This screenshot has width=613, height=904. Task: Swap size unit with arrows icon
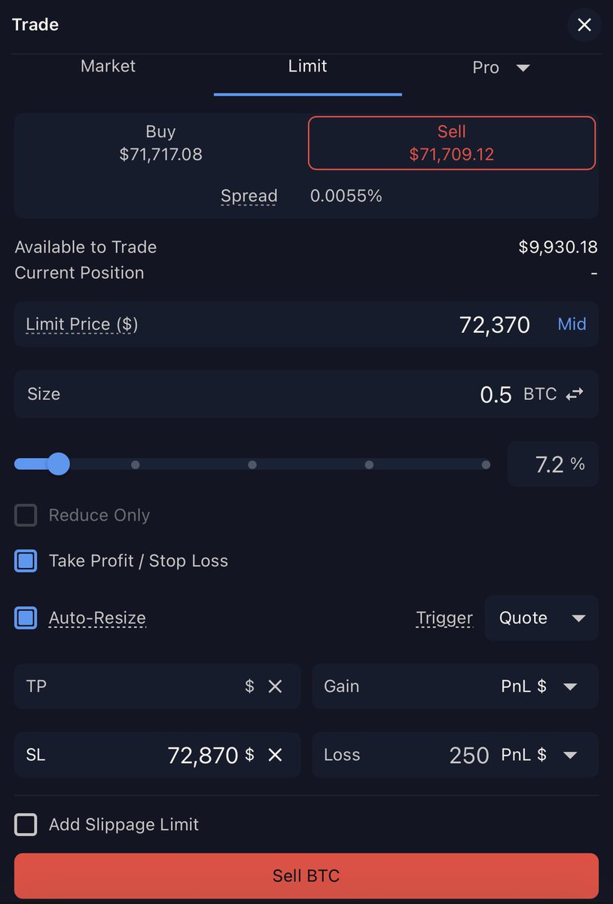pyautogui.click(x=575, y=394)
